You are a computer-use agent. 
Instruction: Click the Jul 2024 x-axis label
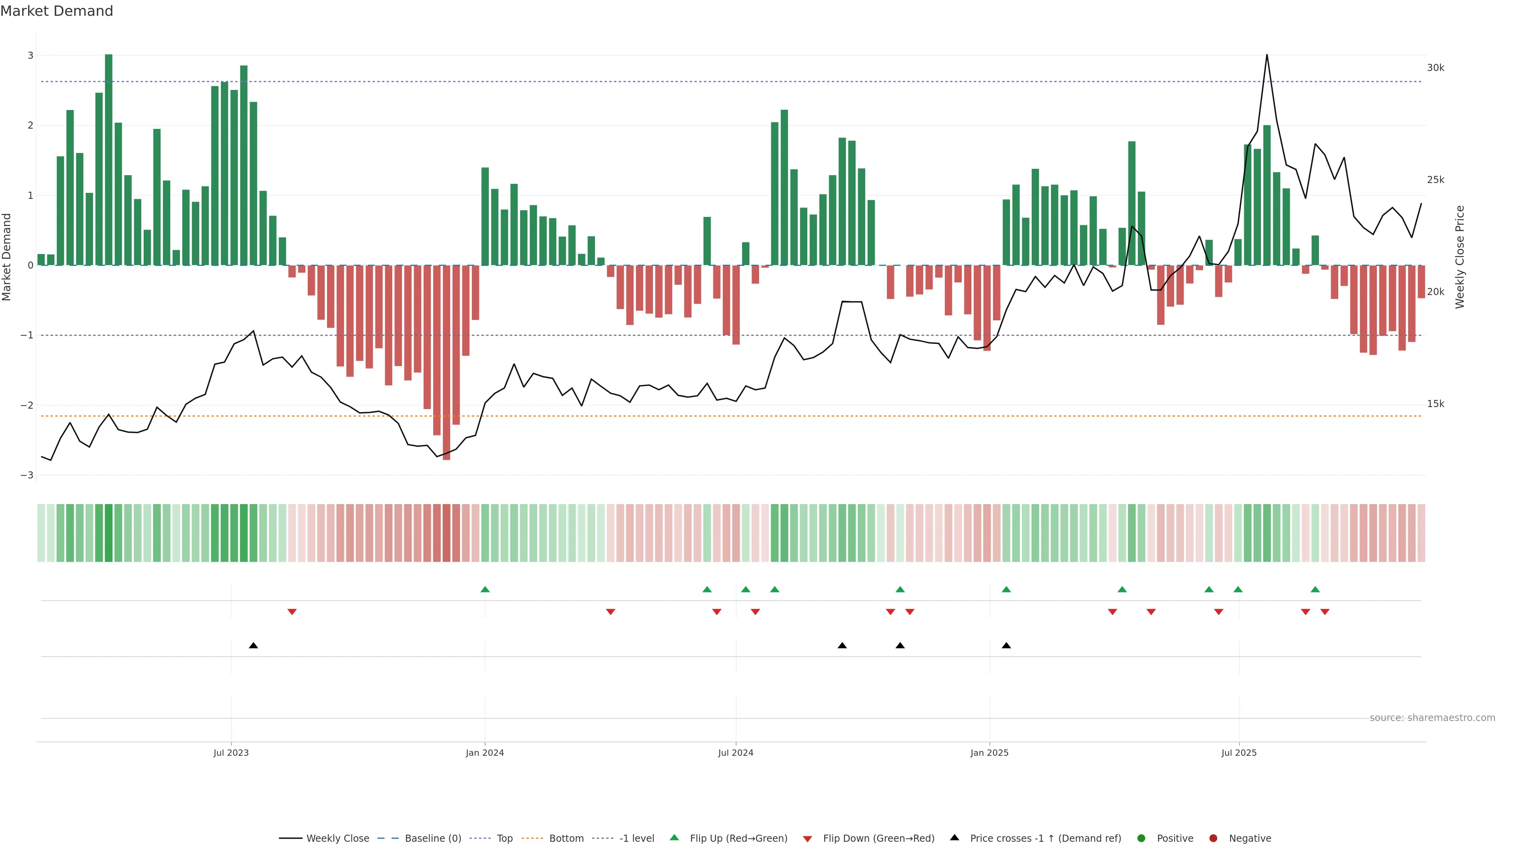click(735, 753)
